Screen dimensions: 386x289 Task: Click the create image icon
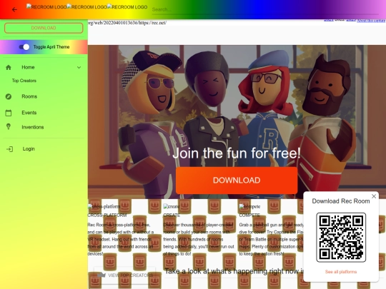(x=171, y=206)
